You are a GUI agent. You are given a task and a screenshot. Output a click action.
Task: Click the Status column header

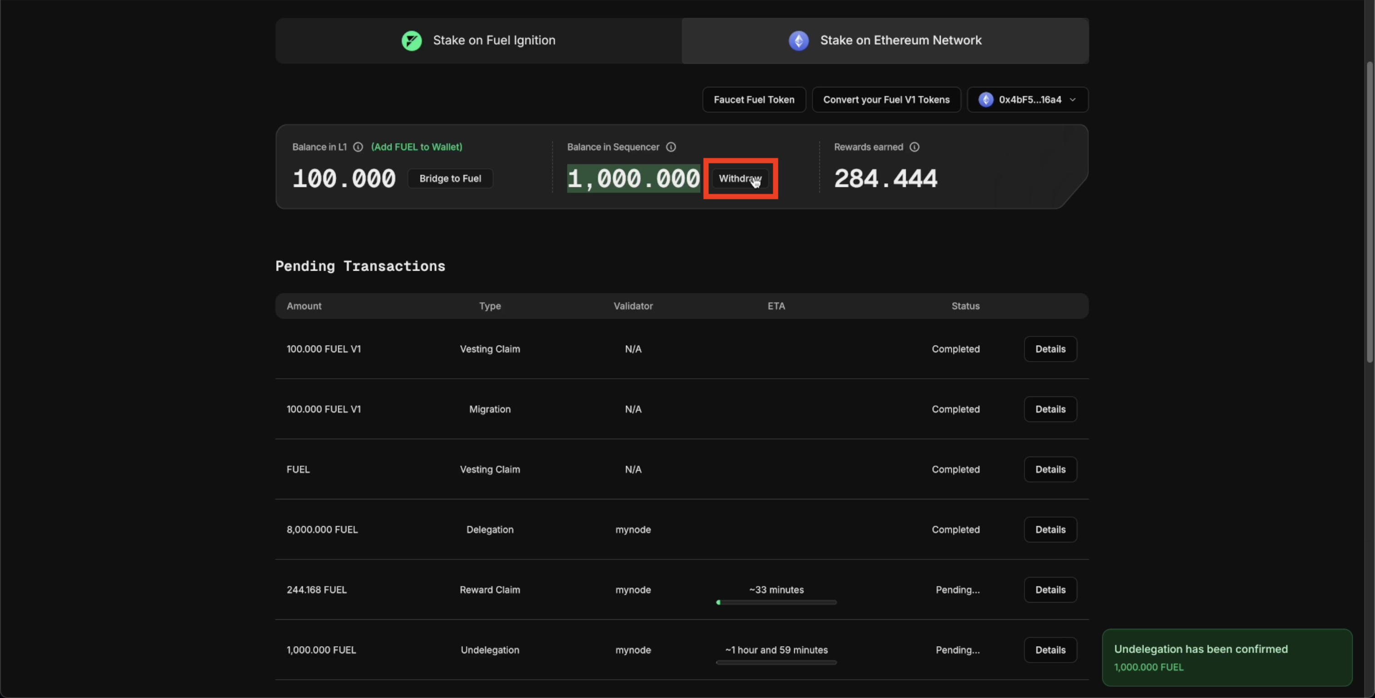[x=965, y=306]
